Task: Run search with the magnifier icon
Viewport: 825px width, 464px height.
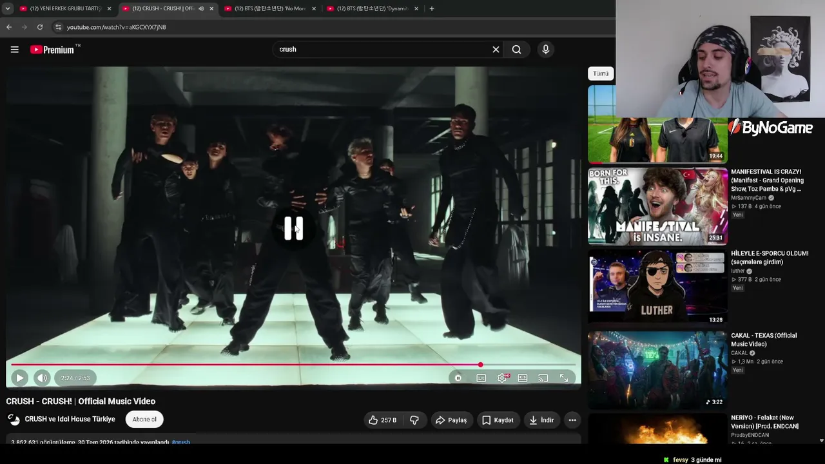Action: coord(516,50)
